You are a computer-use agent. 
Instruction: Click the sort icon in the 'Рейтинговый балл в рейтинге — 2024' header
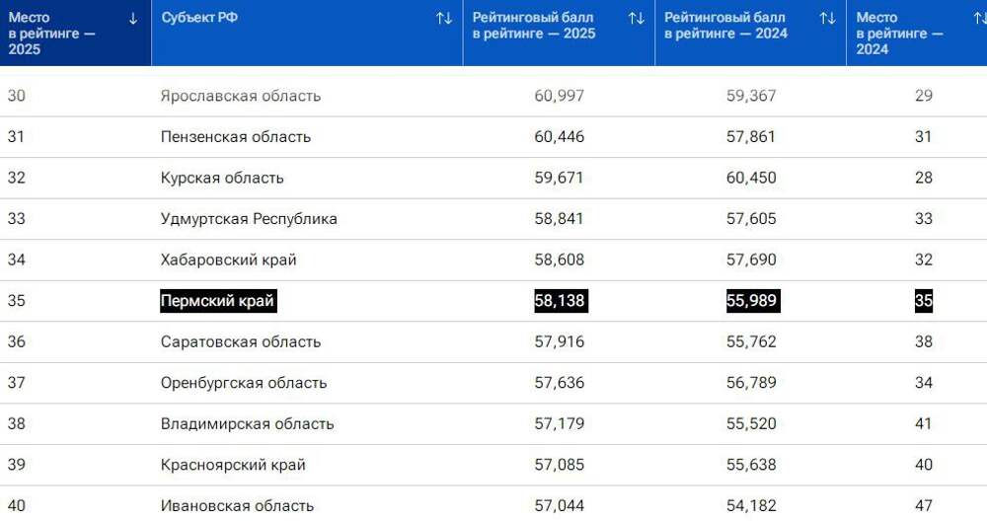coord(827,18)
